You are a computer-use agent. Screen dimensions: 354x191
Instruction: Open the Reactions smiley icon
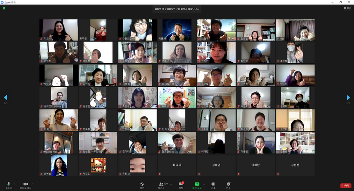228,185
